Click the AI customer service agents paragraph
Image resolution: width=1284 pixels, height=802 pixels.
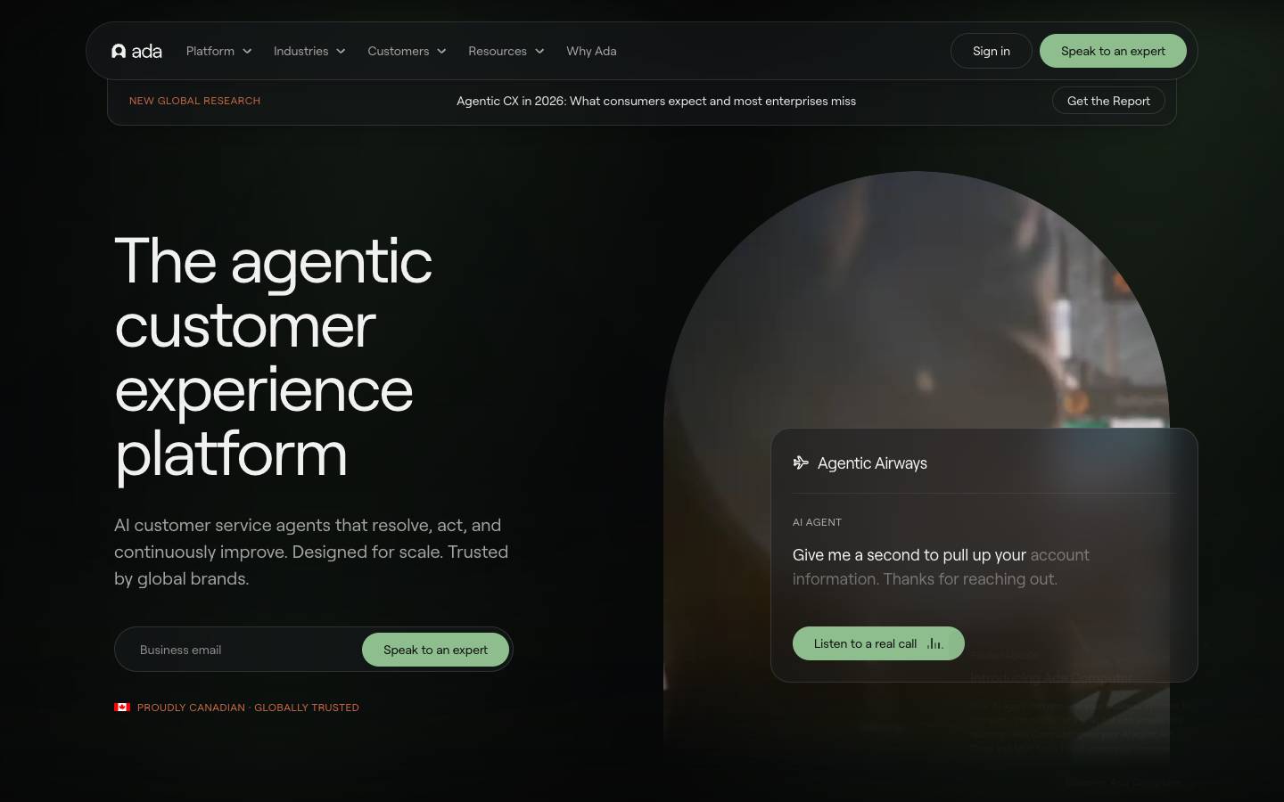[x=311, y=552]
